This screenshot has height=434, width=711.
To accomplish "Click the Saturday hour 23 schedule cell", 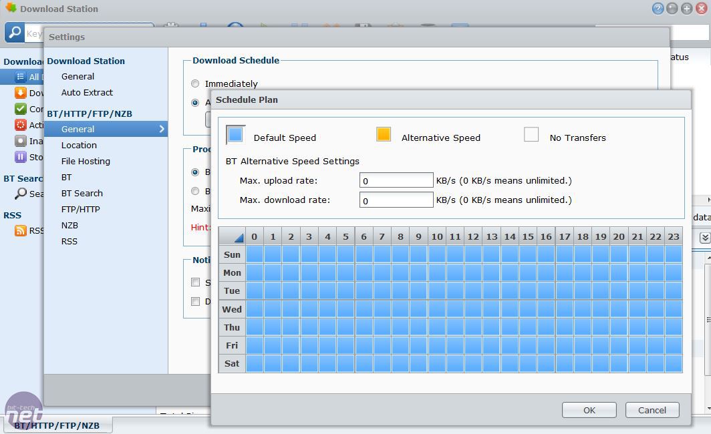I will [x=674, y=364].
